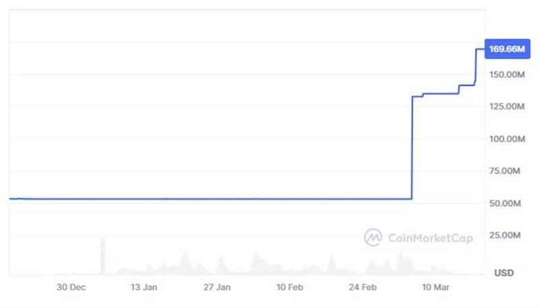The height and width of the screenshot is (308, 539).
Task: Click the blue line plateau after 10 Mar
Action: click(x=441, y=93)
